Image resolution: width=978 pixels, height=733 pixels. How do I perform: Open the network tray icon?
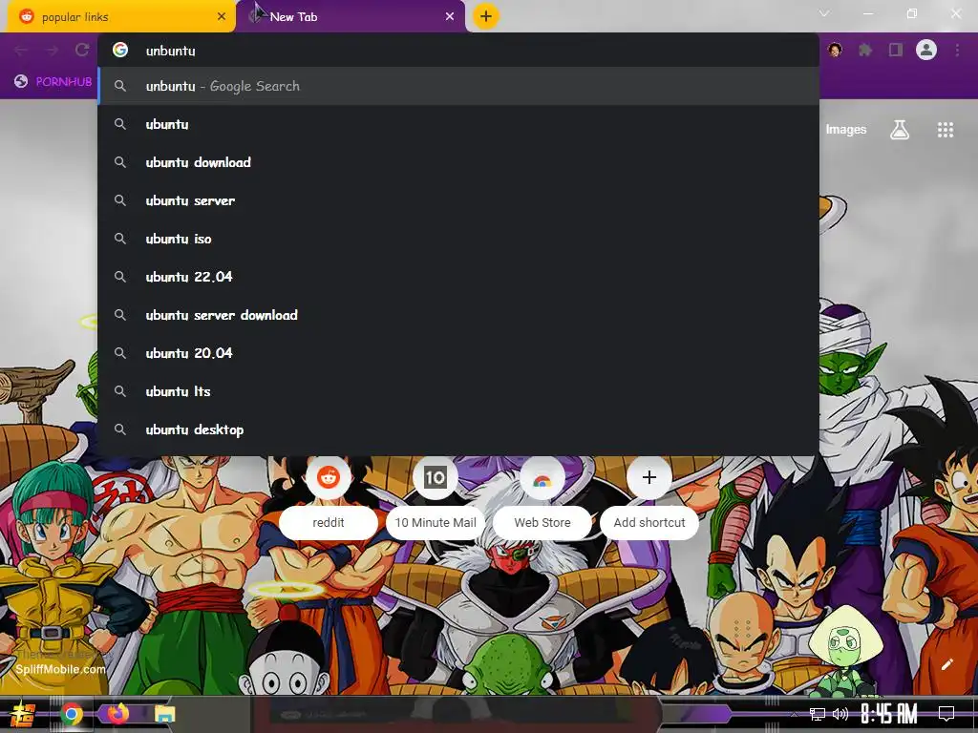(x=818, y=714)
